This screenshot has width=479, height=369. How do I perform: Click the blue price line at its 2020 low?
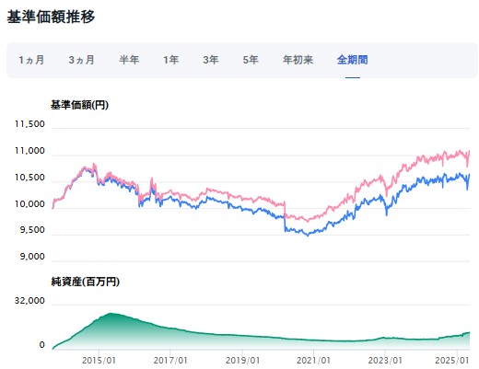tap(308, 235)
